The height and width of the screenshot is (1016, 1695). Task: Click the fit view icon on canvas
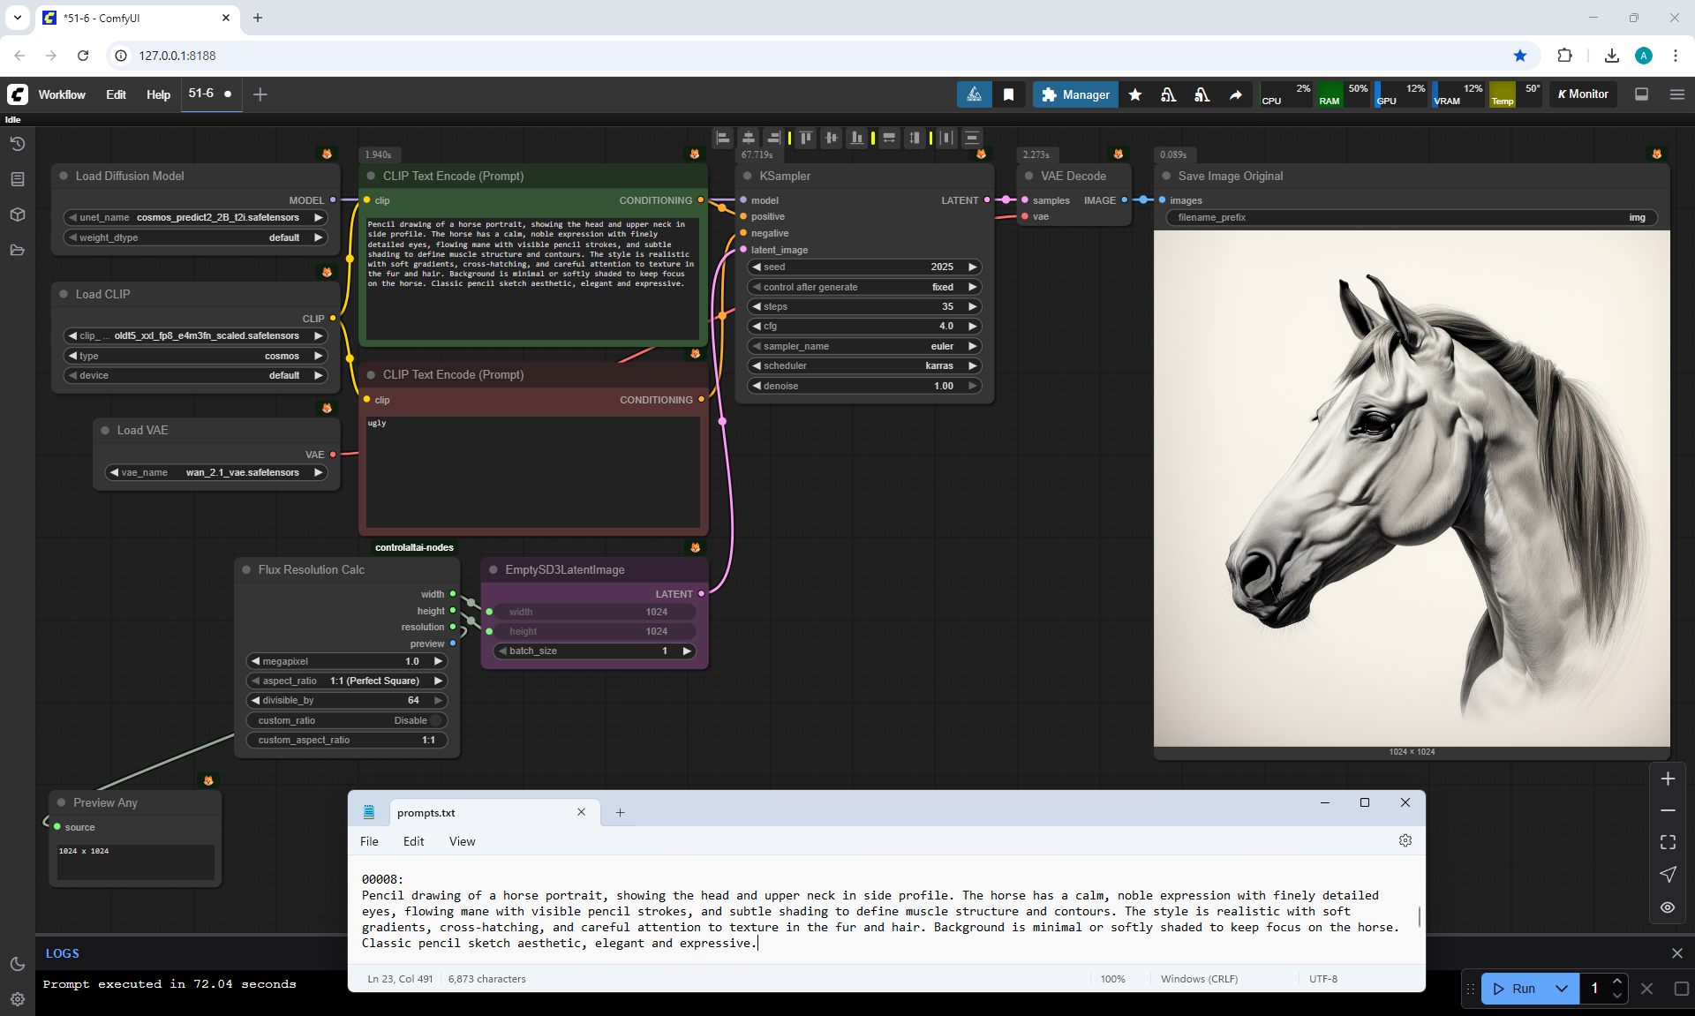1668,842
